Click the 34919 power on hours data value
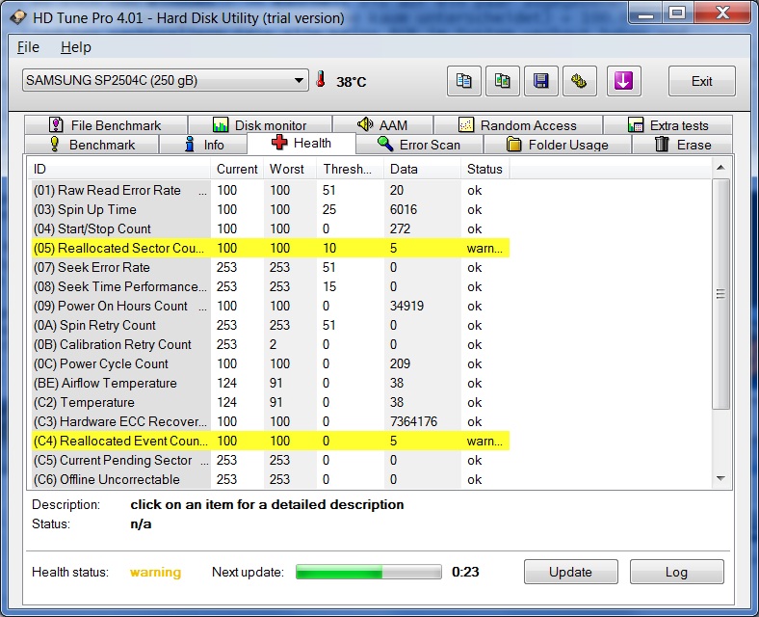Viewport: 759px width, 617px height. tap(406, 306)
